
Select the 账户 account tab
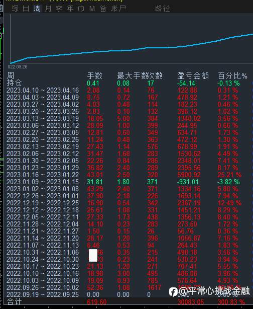(x=118, y=9)
